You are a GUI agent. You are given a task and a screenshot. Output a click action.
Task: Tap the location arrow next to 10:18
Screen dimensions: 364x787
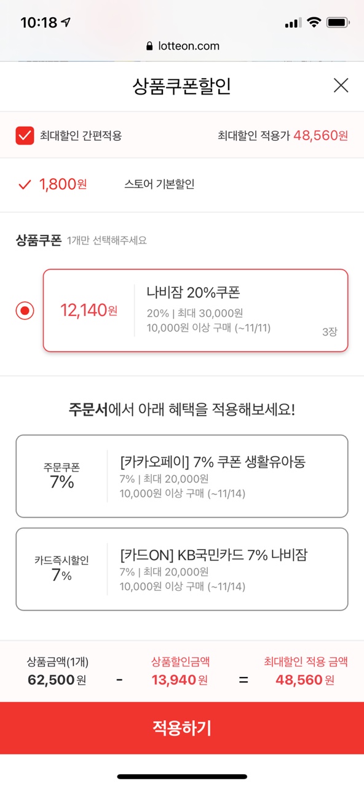click(x=66, y=23)
